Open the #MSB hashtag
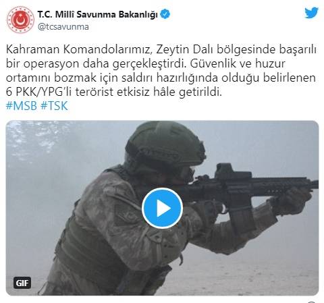This screenshot has height=303, width=324. click(22, 106)
